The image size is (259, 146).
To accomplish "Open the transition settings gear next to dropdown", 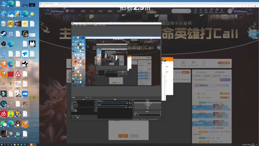I will pyautogui.click(x=160, y=113).
